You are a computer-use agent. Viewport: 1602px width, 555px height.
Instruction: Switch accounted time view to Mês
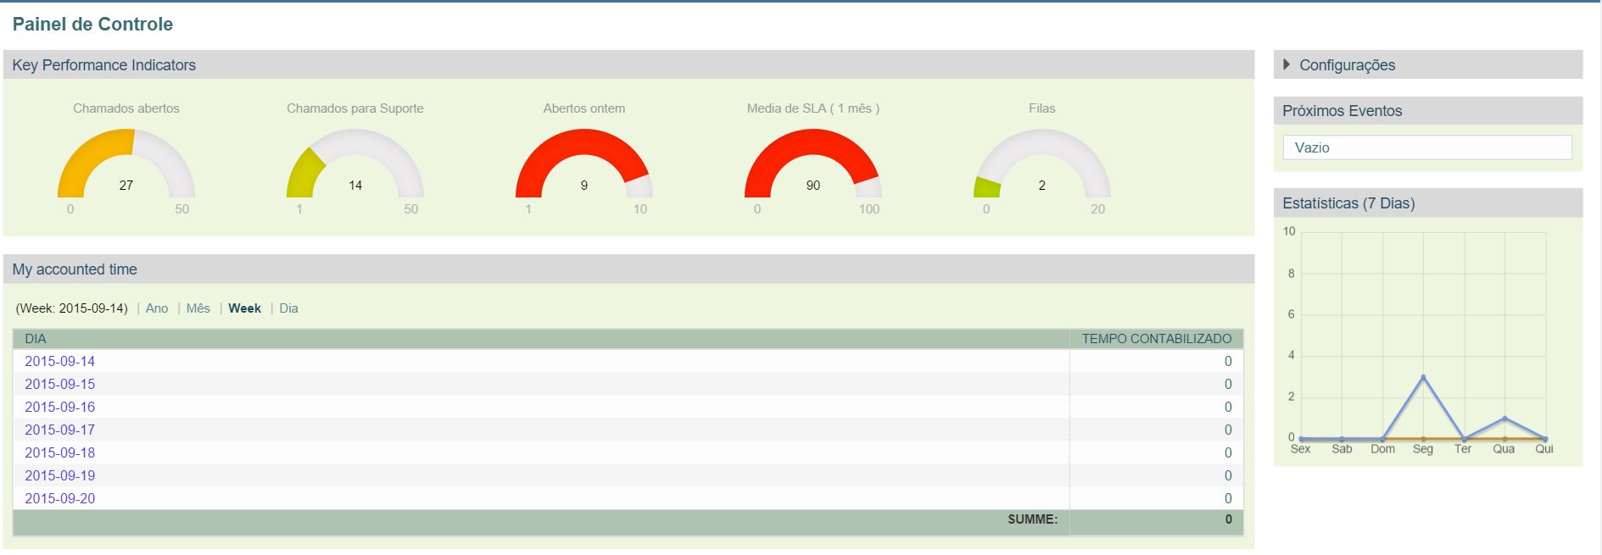tap(198, 308)
